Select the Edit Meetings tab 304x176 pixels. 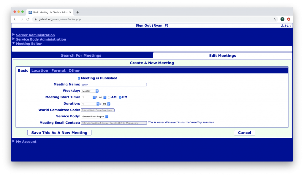coord(223,56)
